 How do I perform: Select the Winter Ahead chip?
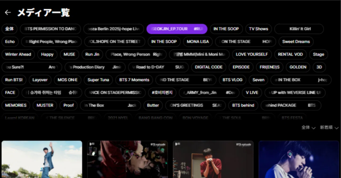(x=18, y=54)
